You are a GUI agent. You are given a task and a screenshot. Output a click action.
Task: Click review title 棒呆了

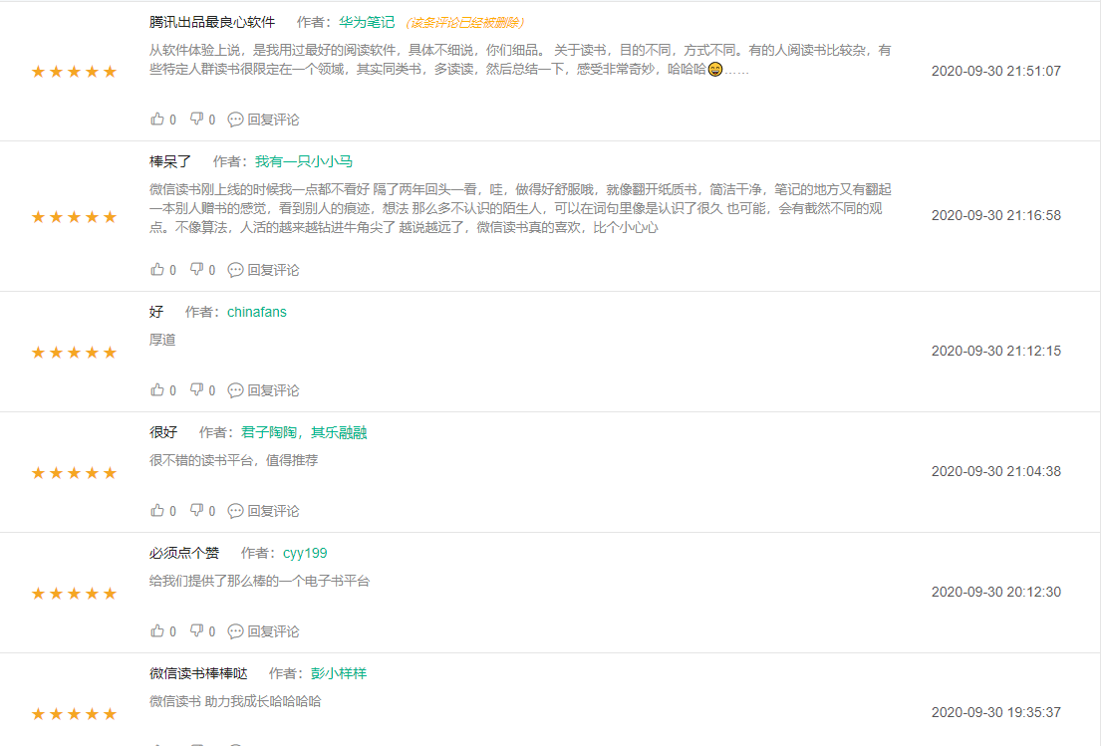pyautogui.click(x=170, y=162)
